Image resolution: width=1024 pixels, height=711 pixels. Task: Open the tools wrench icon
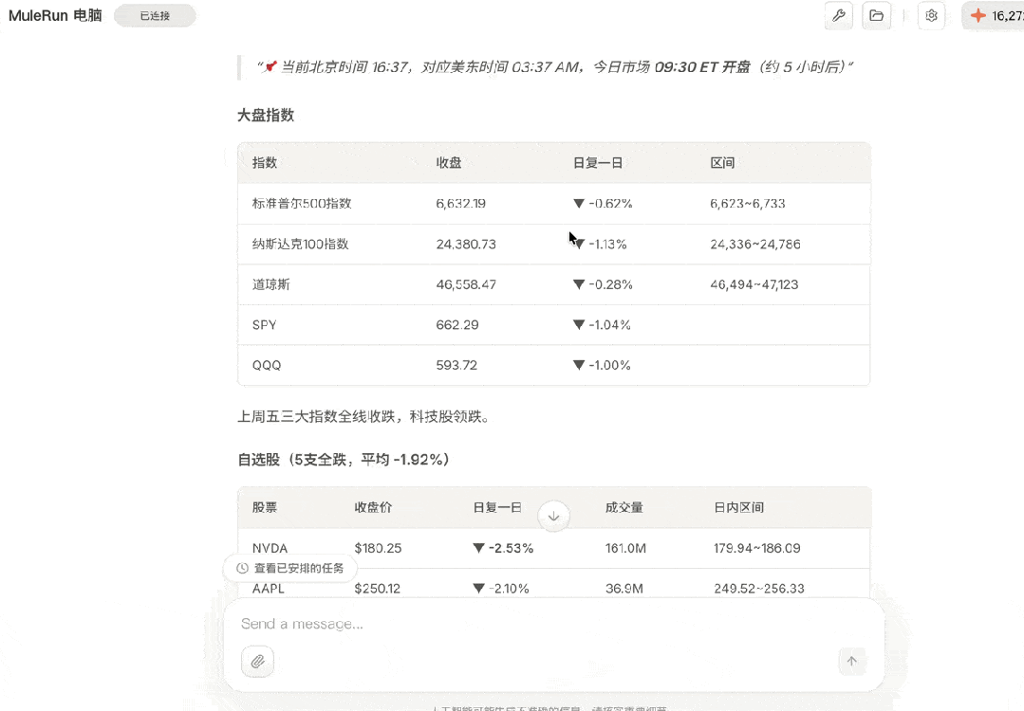pos(838,15)
